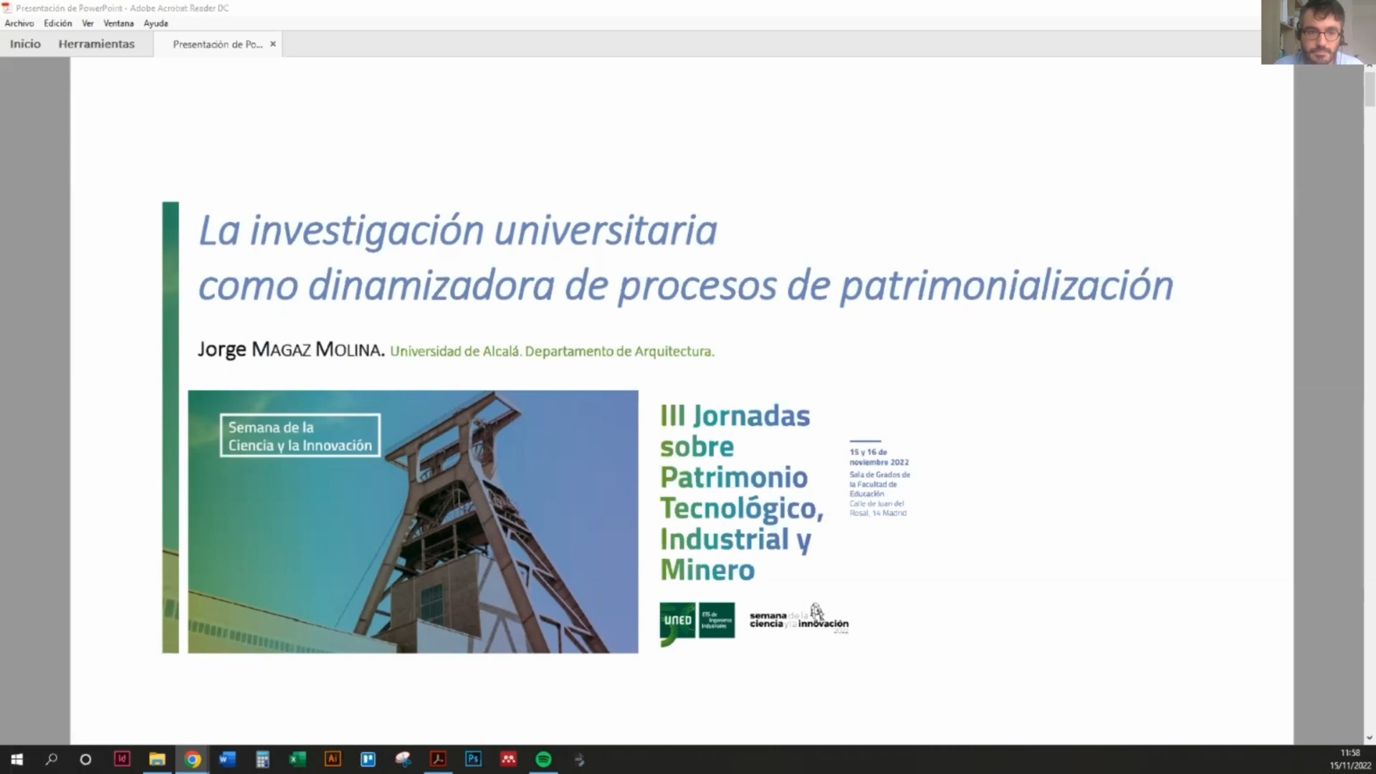The width and height of the screenshot is (1376, 774).
Task: Open the Edición menu
Action: (57, 23)
